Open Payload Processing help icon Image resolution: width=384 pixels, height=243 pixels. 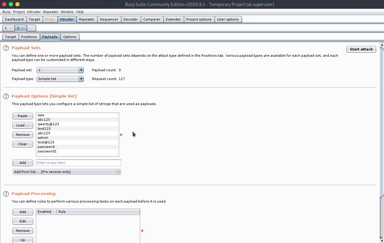(x=6, y=194)
